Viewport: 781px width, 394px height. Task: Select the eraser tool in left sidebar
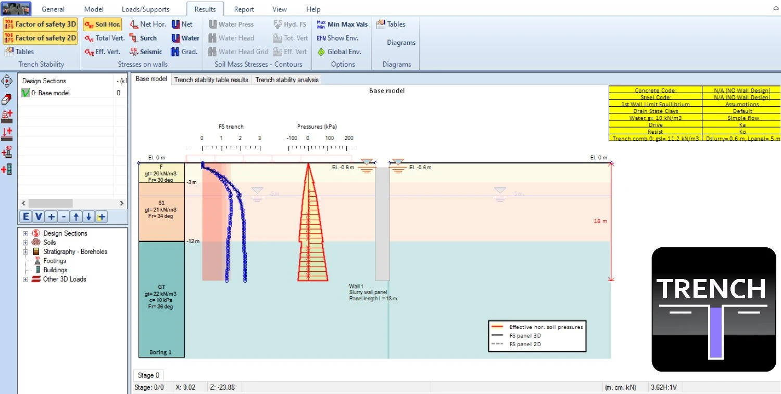pos(7,99)
